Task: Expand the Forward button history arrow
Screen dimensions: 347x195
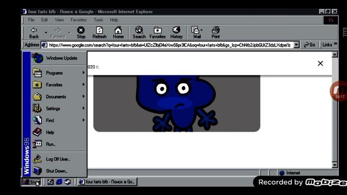Action: 69,32
